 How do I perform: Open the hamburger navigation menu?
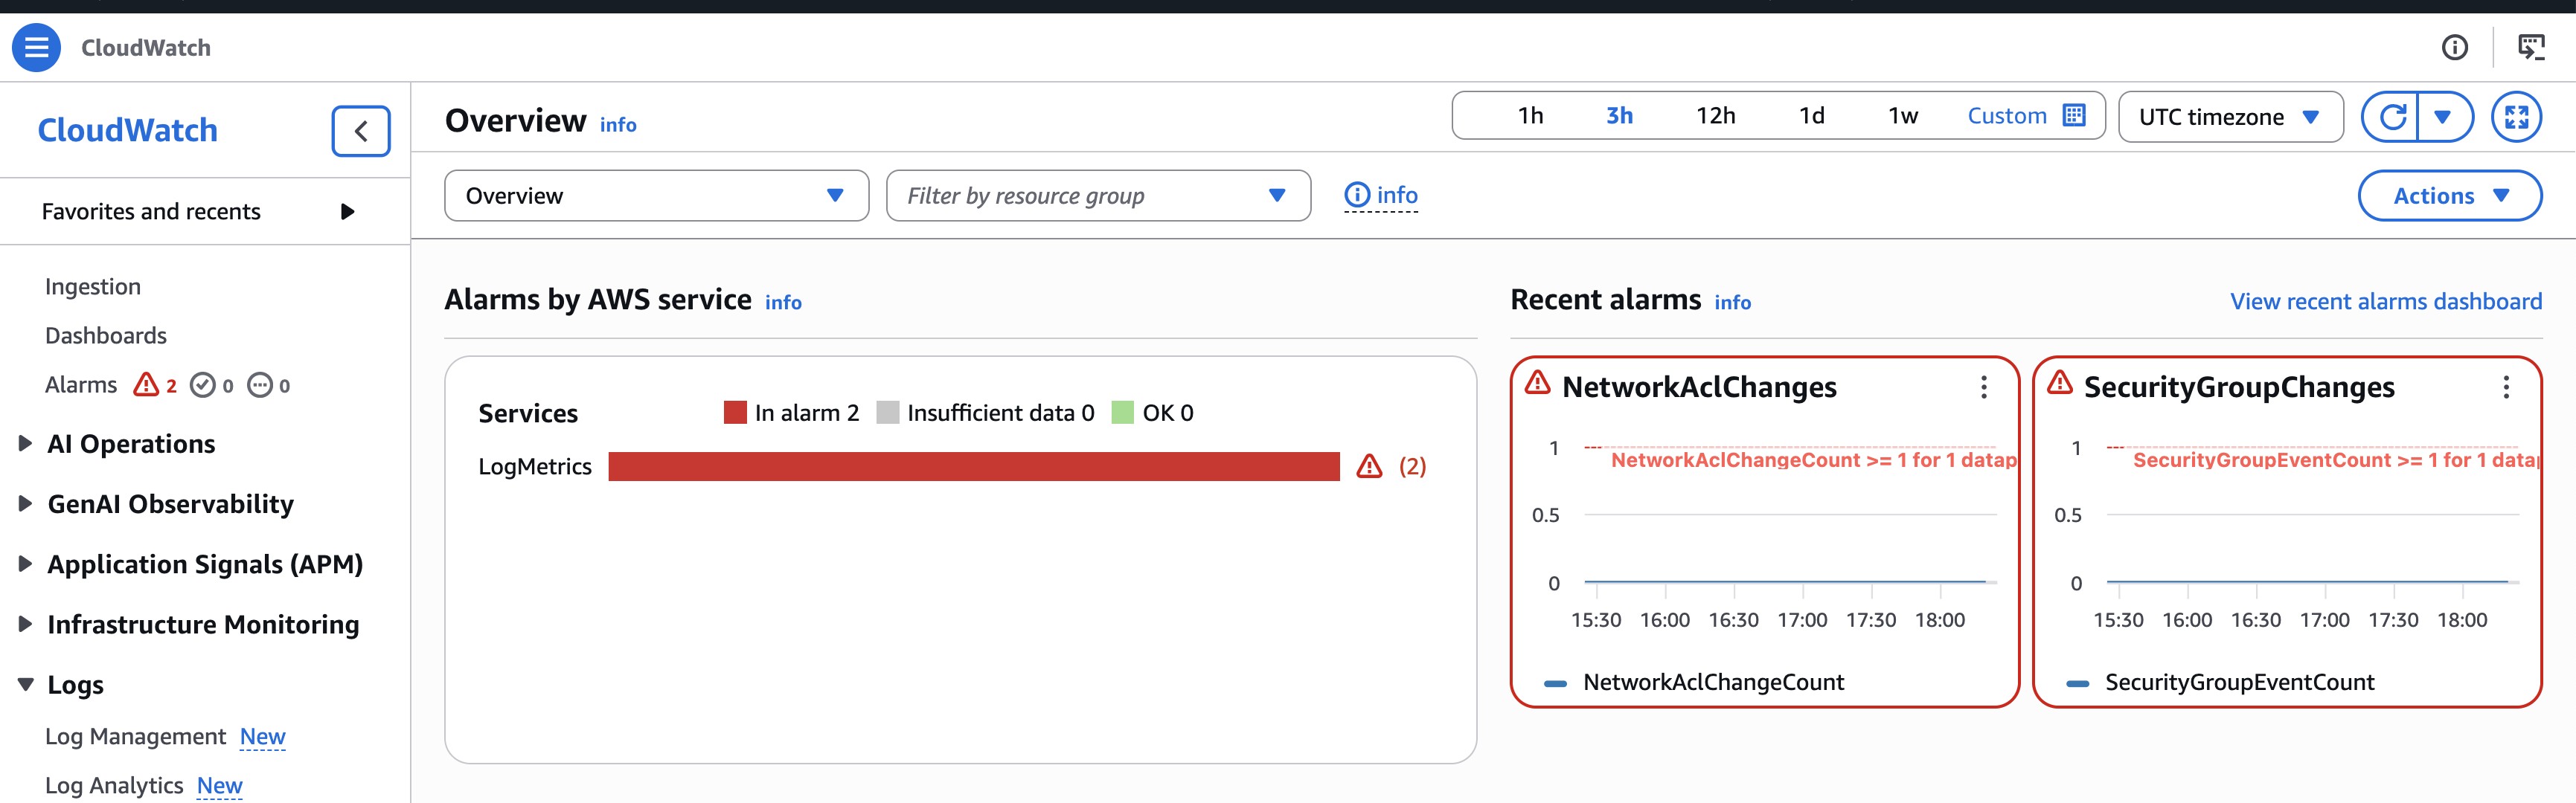(x=36, y=47)
